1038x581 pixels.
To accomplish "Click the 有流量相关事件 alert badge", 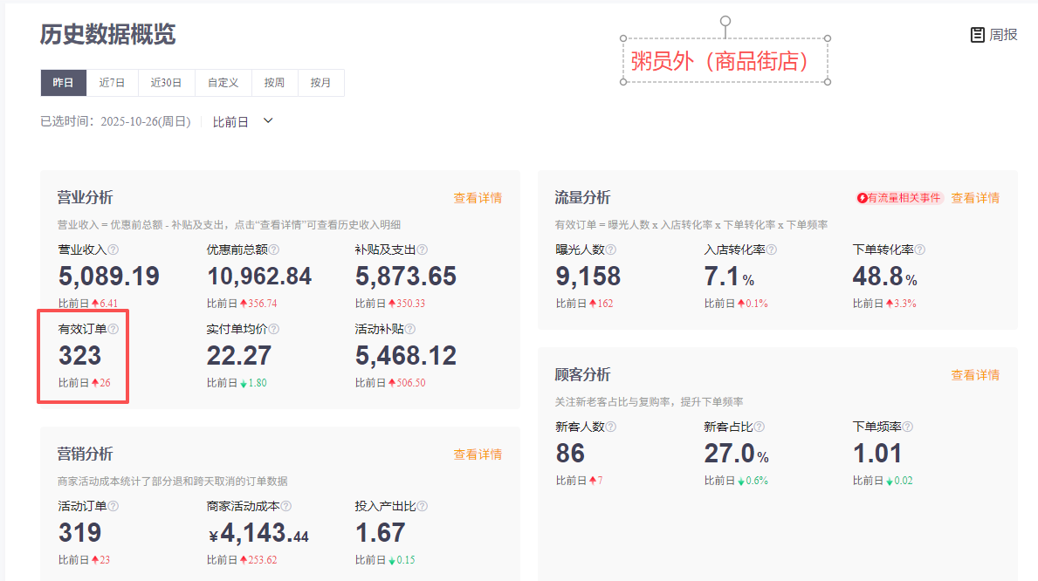I will (x=899, y=198).
